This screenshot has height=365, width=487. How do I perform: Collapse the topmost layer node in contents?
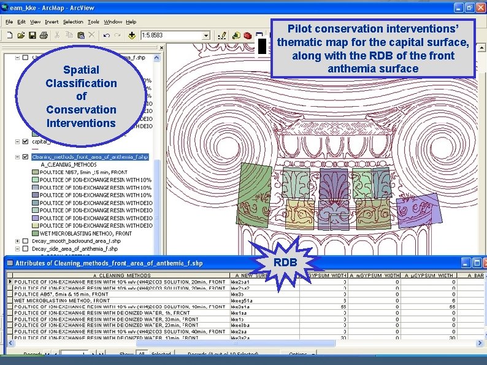17,58
